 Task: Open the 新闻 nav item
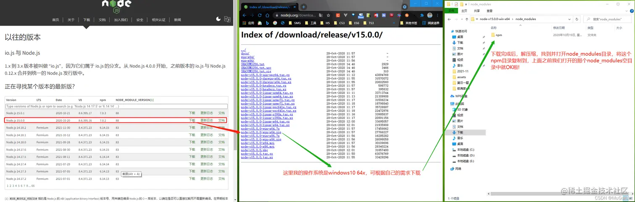tap(178, 20)
